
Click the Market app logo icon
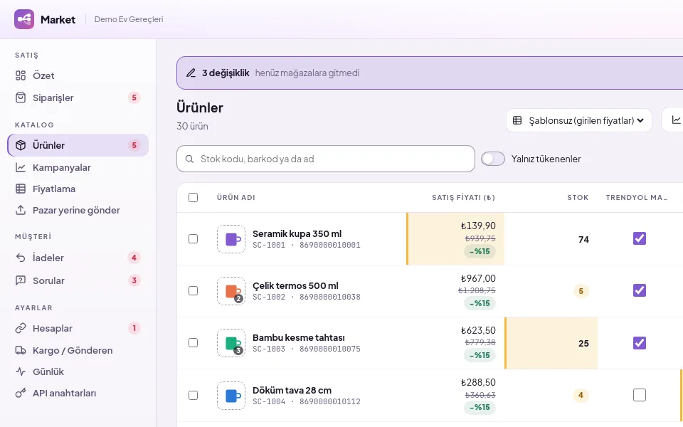pyautogui.click(x=24, y=19)
